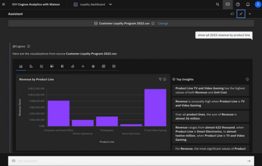Click the Change data source link
262x166 pixels.
(x=163, y=23)
